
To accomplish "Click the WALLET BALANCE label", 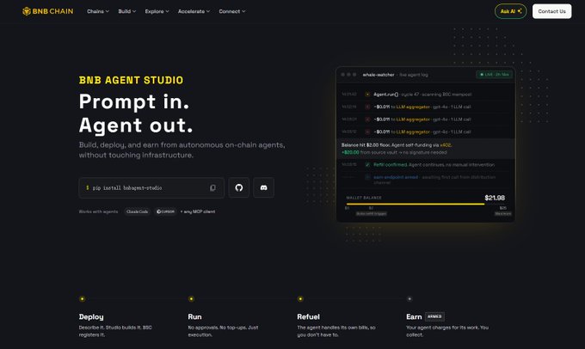I will pyautogui.click(x=364, y=198).
